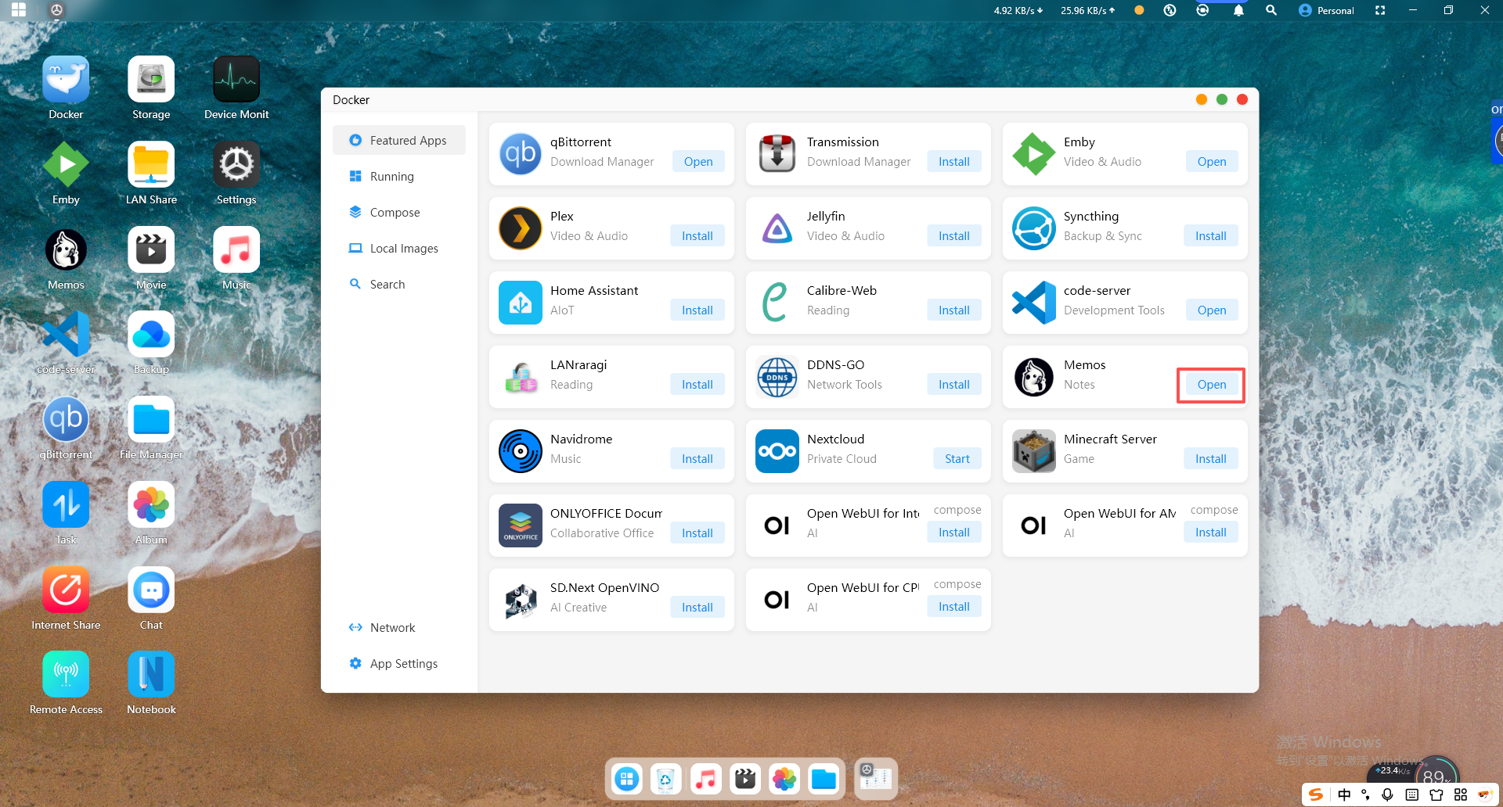Viewport: 1503px width, 807px height.
Task: Open the LAN Share desktop icon
Action: [x=151, y=165]
